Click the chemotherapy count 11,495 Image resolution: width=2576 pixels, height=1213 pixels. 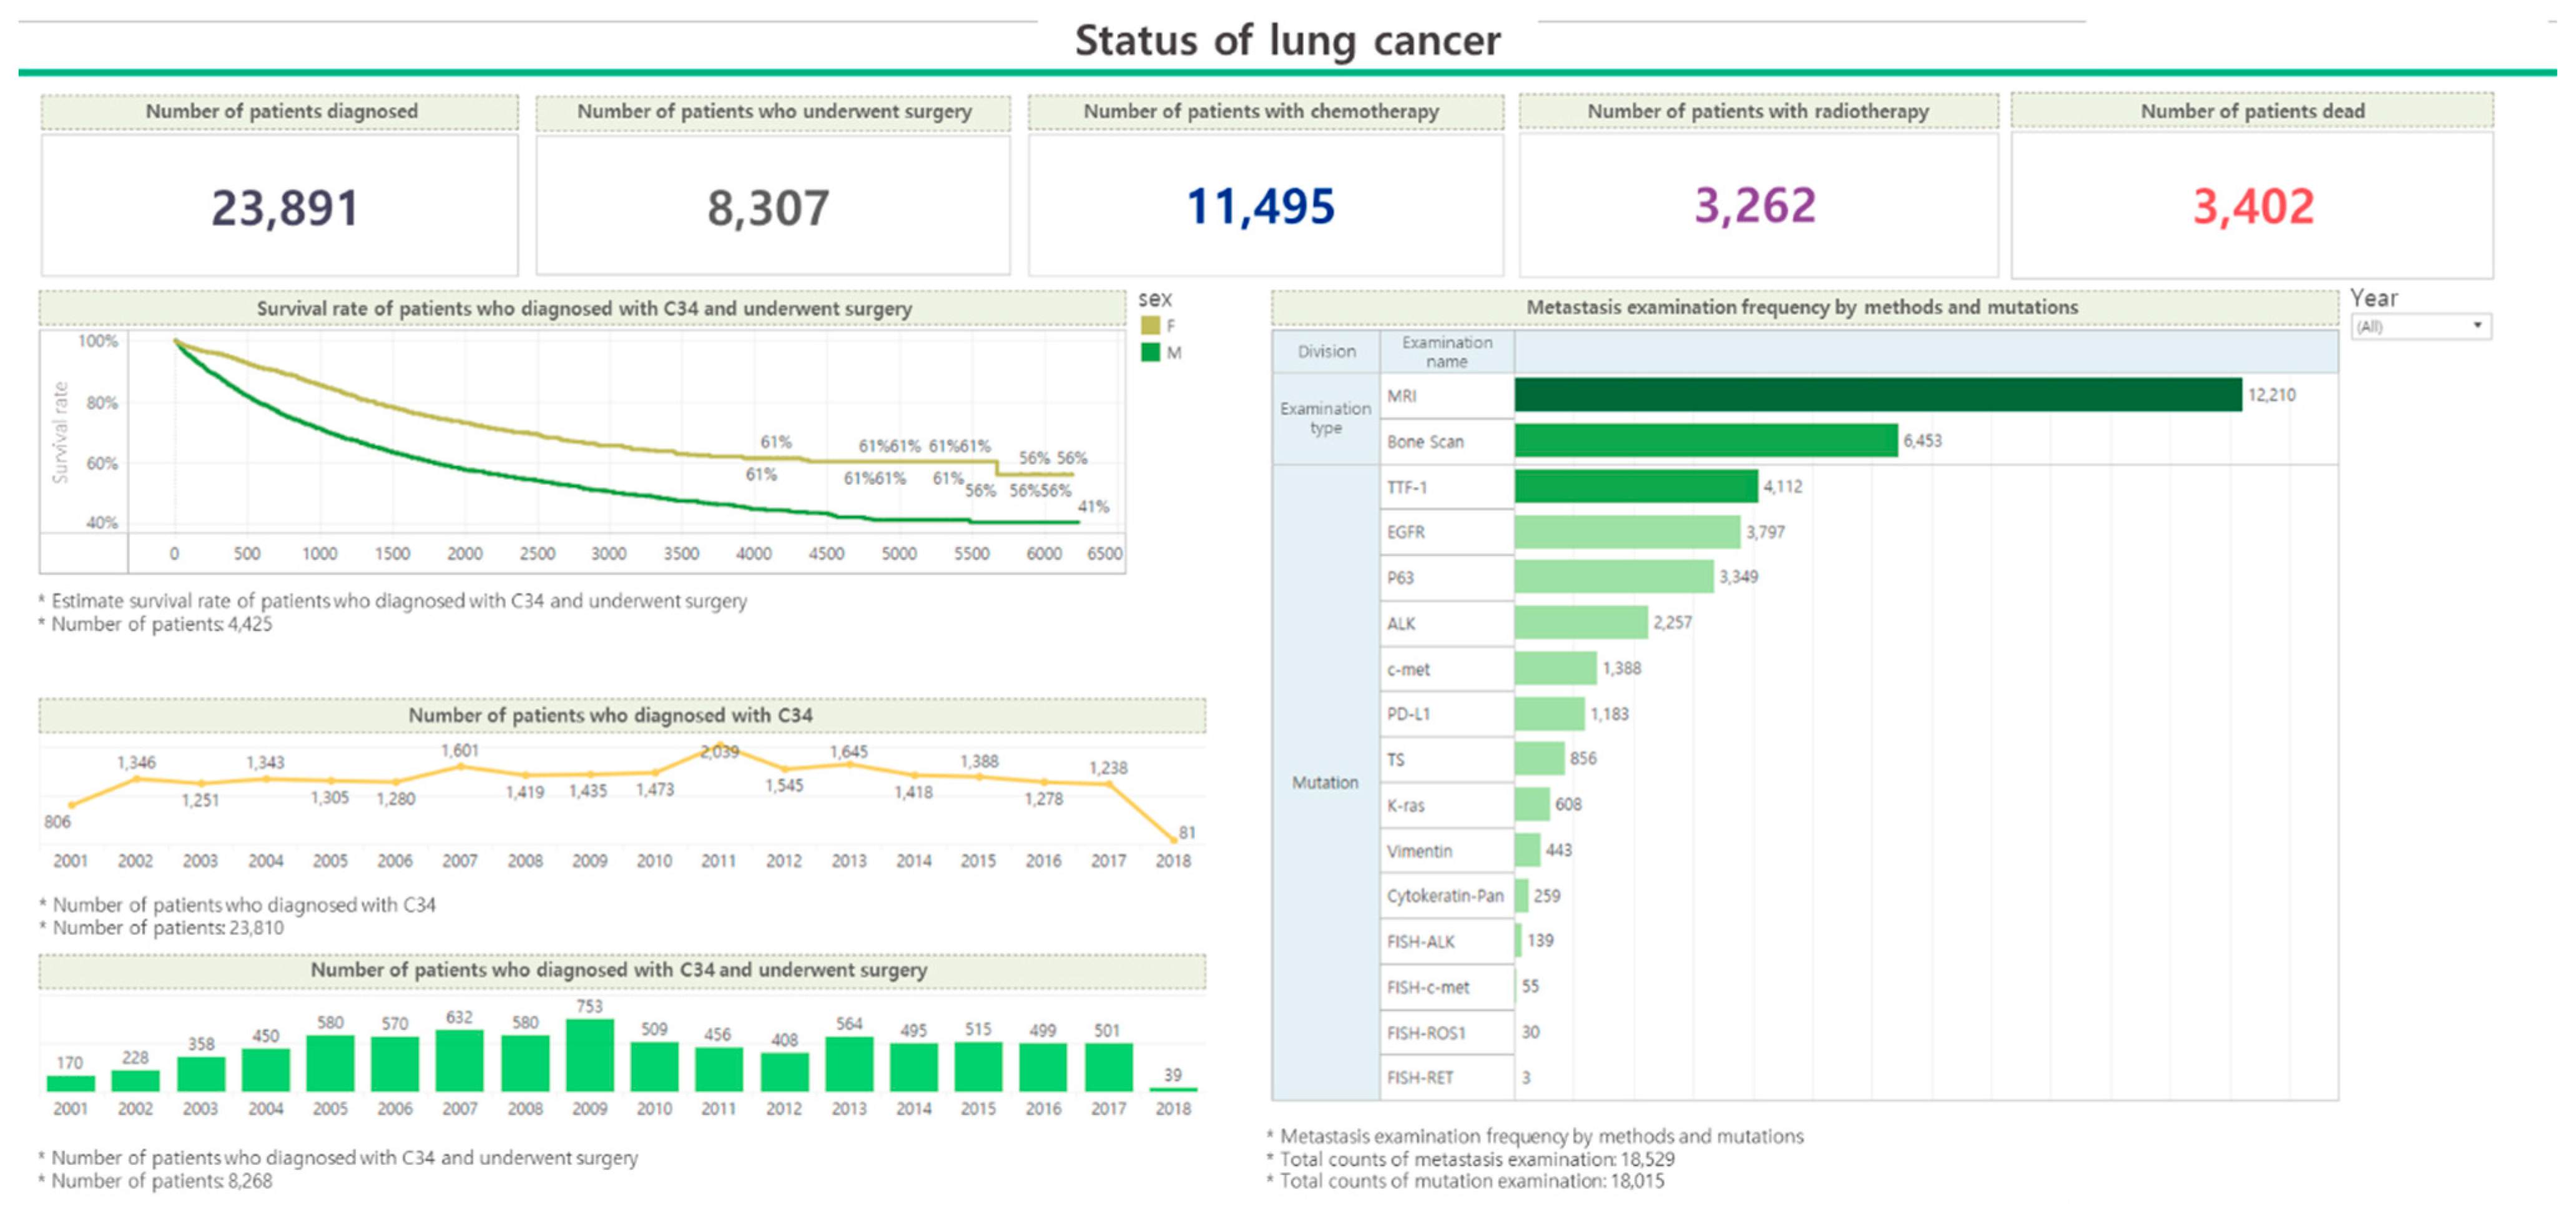[1260, 207]
